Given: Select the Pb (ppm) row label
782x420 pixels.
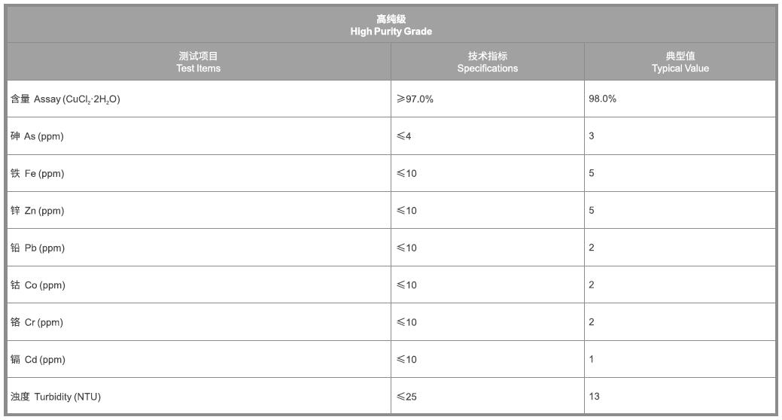Looking at the screenshot, I should click(38, 248).
